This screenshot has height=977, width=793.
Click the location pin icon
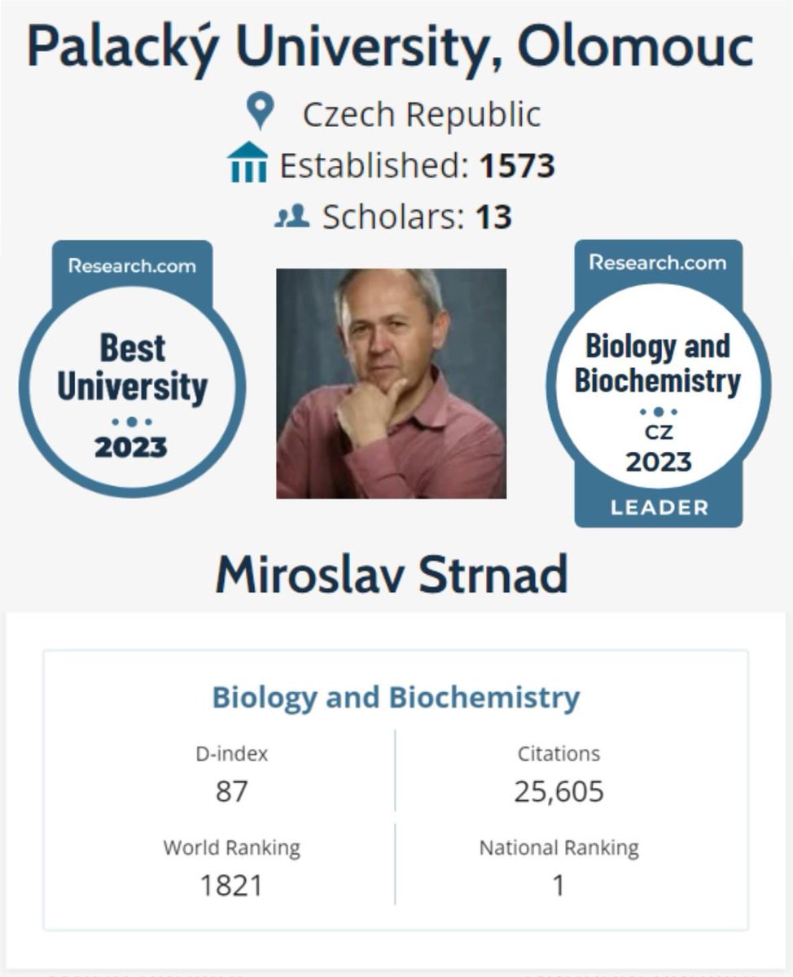pos(261,112)
